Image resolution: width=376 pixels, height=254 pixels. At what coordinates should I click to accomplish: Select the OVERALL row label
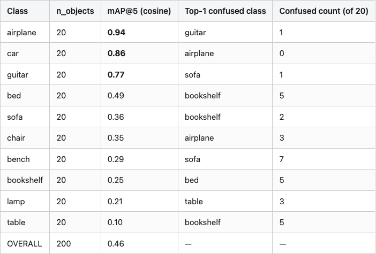[x=25, y=244]
